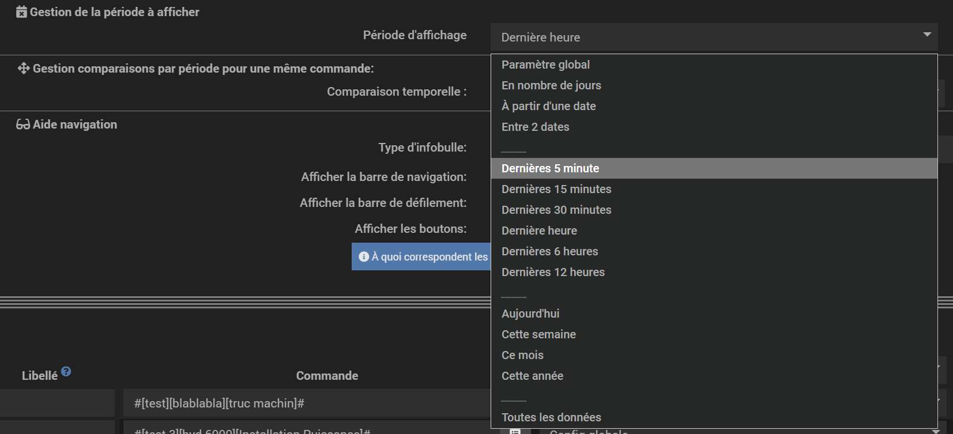Select Dernières 6 heures
The image size is (953, 434).
pos(714,251)
